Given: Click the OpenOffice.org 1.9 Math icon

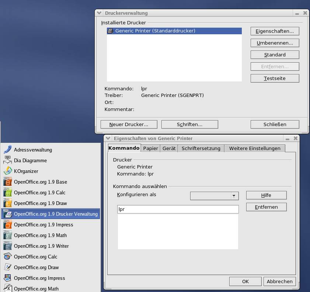Looking at the screenshot, I should [x=7, y=235].
